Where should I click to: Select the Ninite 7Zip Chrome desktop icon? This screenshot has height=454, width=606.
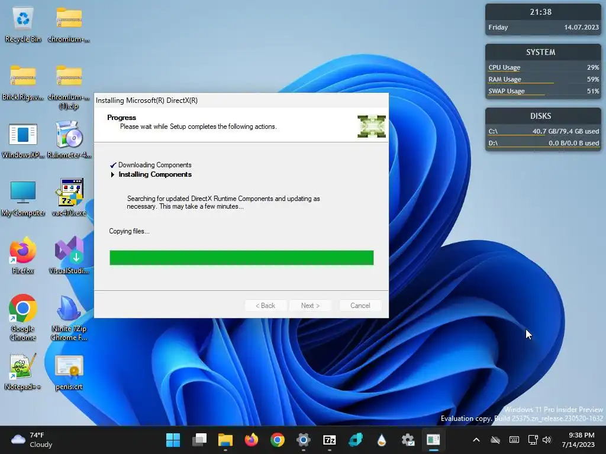[69, 317]
